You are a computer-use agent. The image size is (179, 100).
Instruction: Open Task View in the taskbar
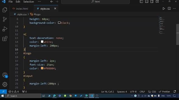point(44,96)
